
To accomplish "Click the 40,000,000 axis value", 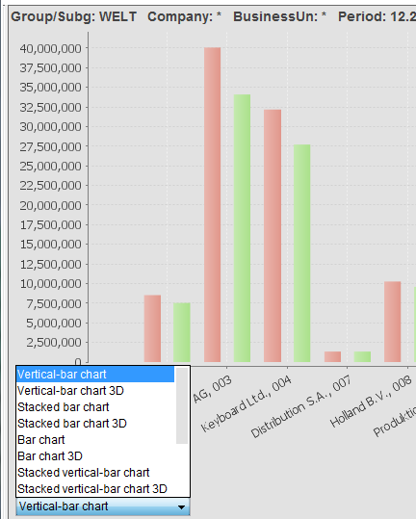I will [50, 49].
